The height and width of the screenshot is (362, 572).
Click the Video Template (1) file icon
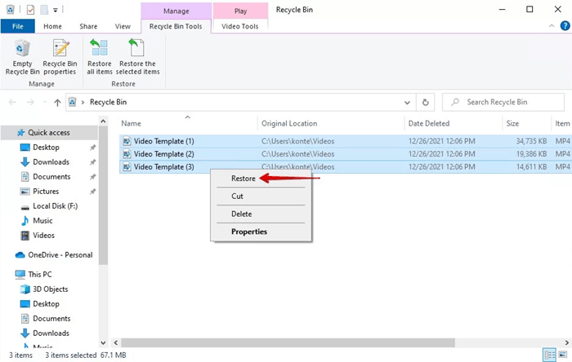[x=127, y=141]
